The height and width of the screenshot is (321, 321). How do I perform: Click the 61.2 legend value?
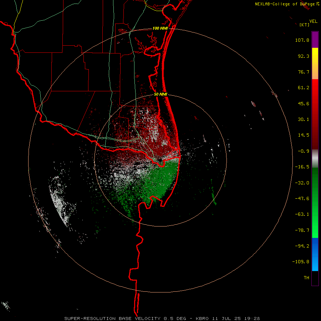[x=304, y=88]
